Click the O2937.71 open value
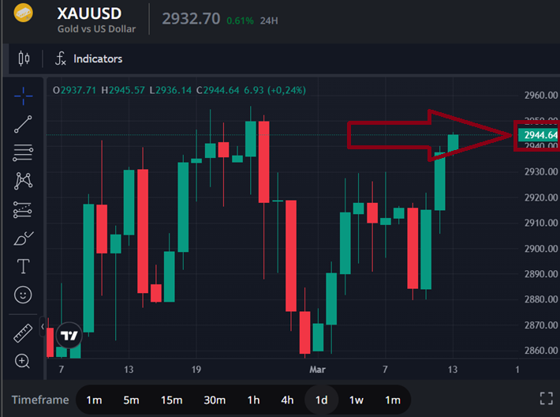Image resolution: width=560 pixels, height=417 pixels. point(74,90)
